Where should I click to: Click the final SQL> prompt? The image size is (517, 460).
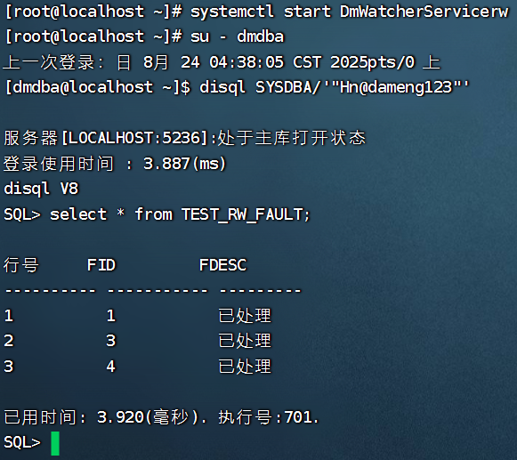[22, 442]
